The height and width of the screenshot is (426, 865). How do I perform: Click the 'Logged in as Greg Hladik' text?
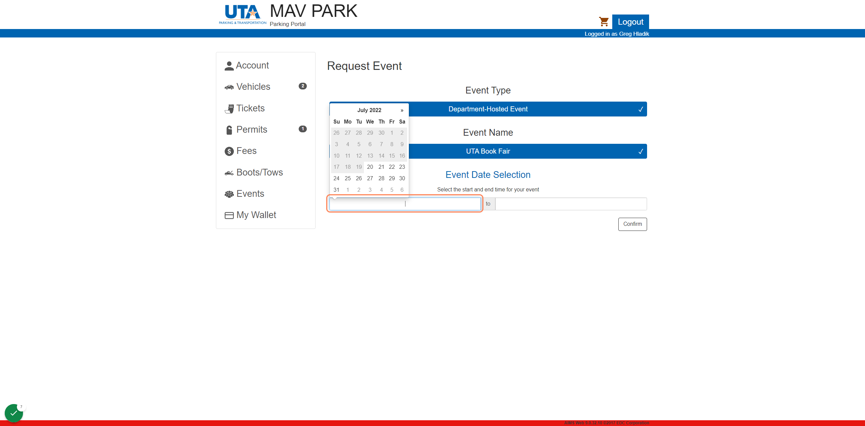click(617, 34)
